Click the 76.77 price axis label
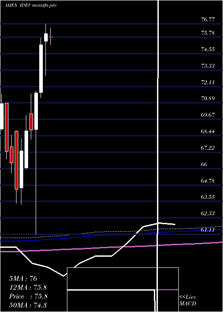 208,20
